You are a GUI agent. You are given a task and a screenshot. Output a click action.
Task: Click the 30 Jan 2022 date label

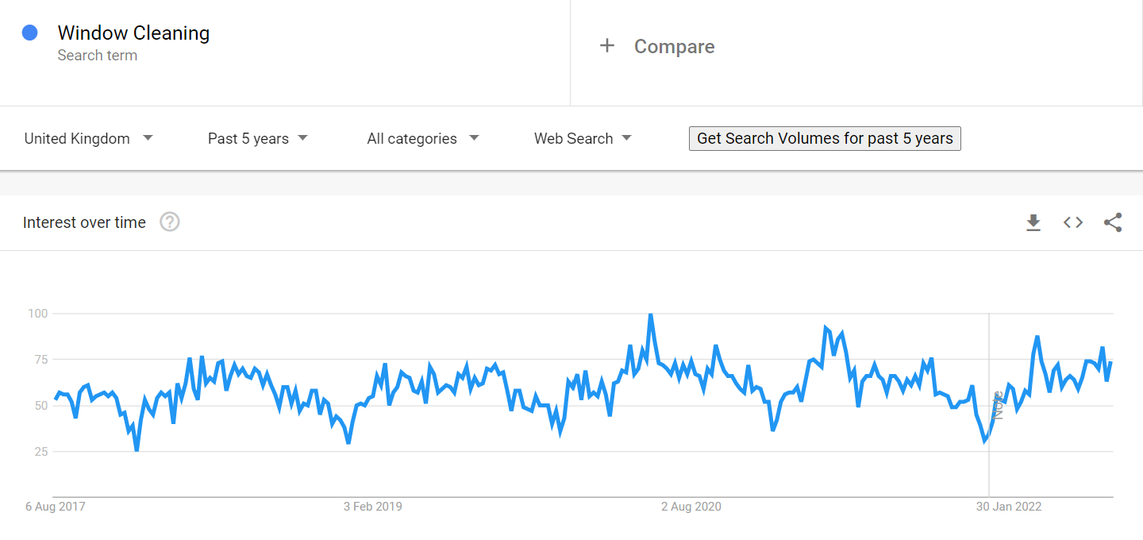1008,507
